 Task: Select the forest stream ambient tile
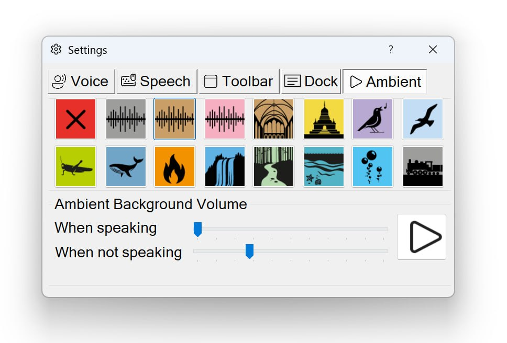click(273, 166)
